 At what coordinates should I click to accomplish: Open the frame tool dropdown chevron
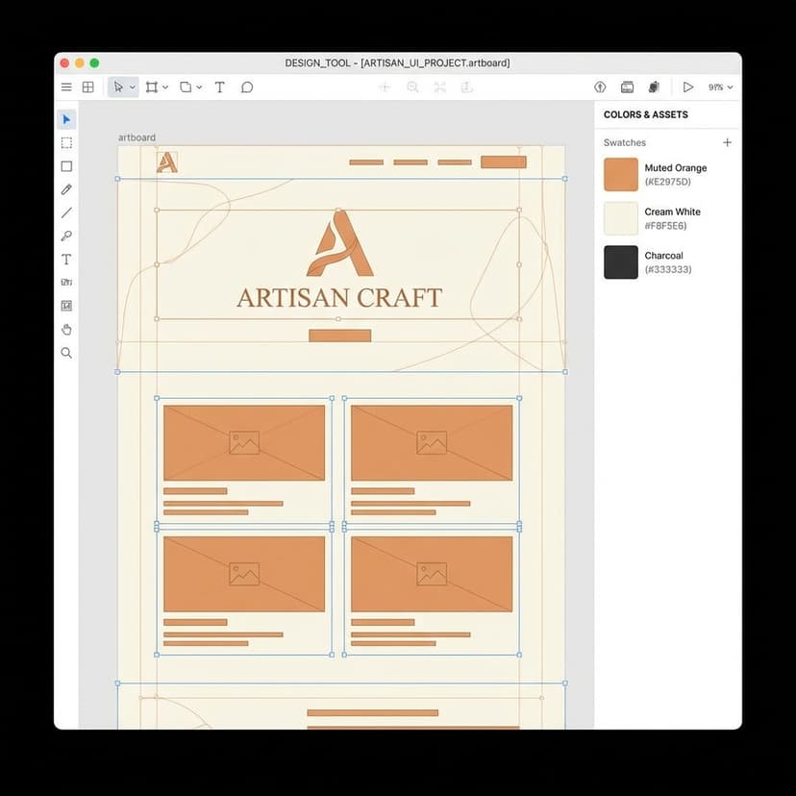[x=165, y=87]
